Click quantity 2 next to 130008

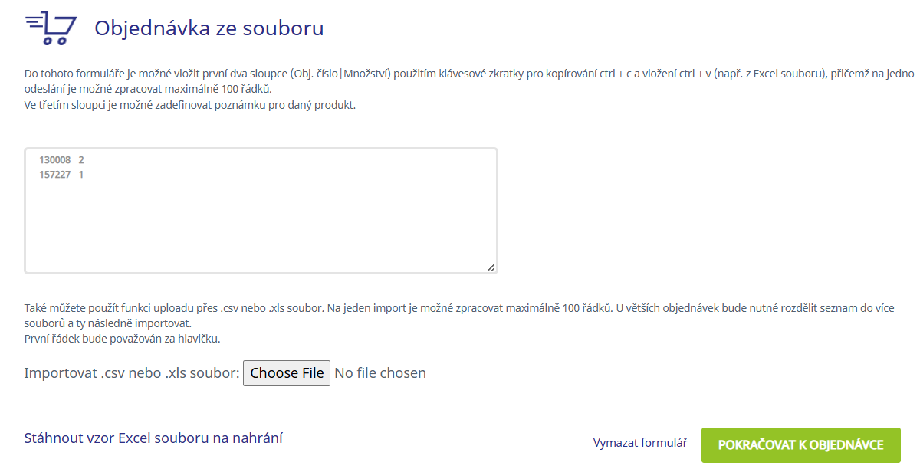coord(81,160)
